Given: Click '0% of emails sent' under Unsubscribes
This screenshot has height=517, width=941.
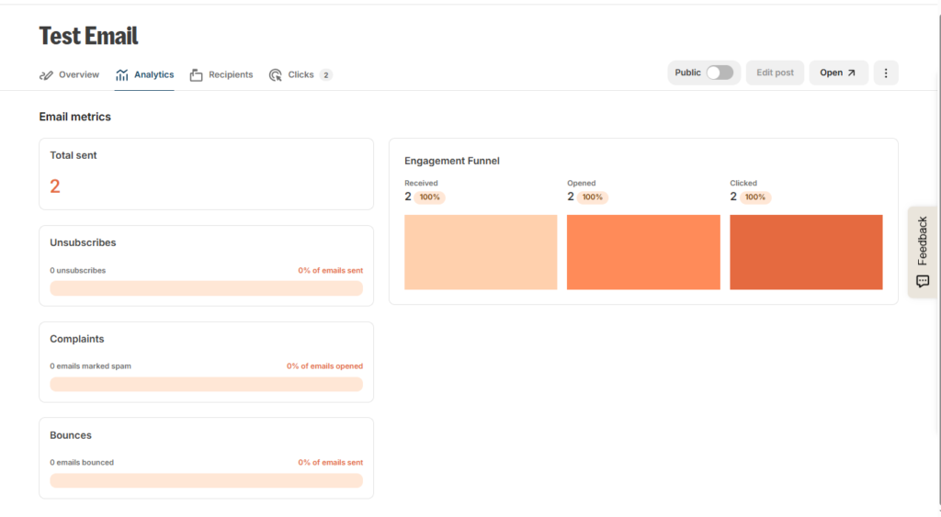Looking at the screenshot, I should [331, 271].
